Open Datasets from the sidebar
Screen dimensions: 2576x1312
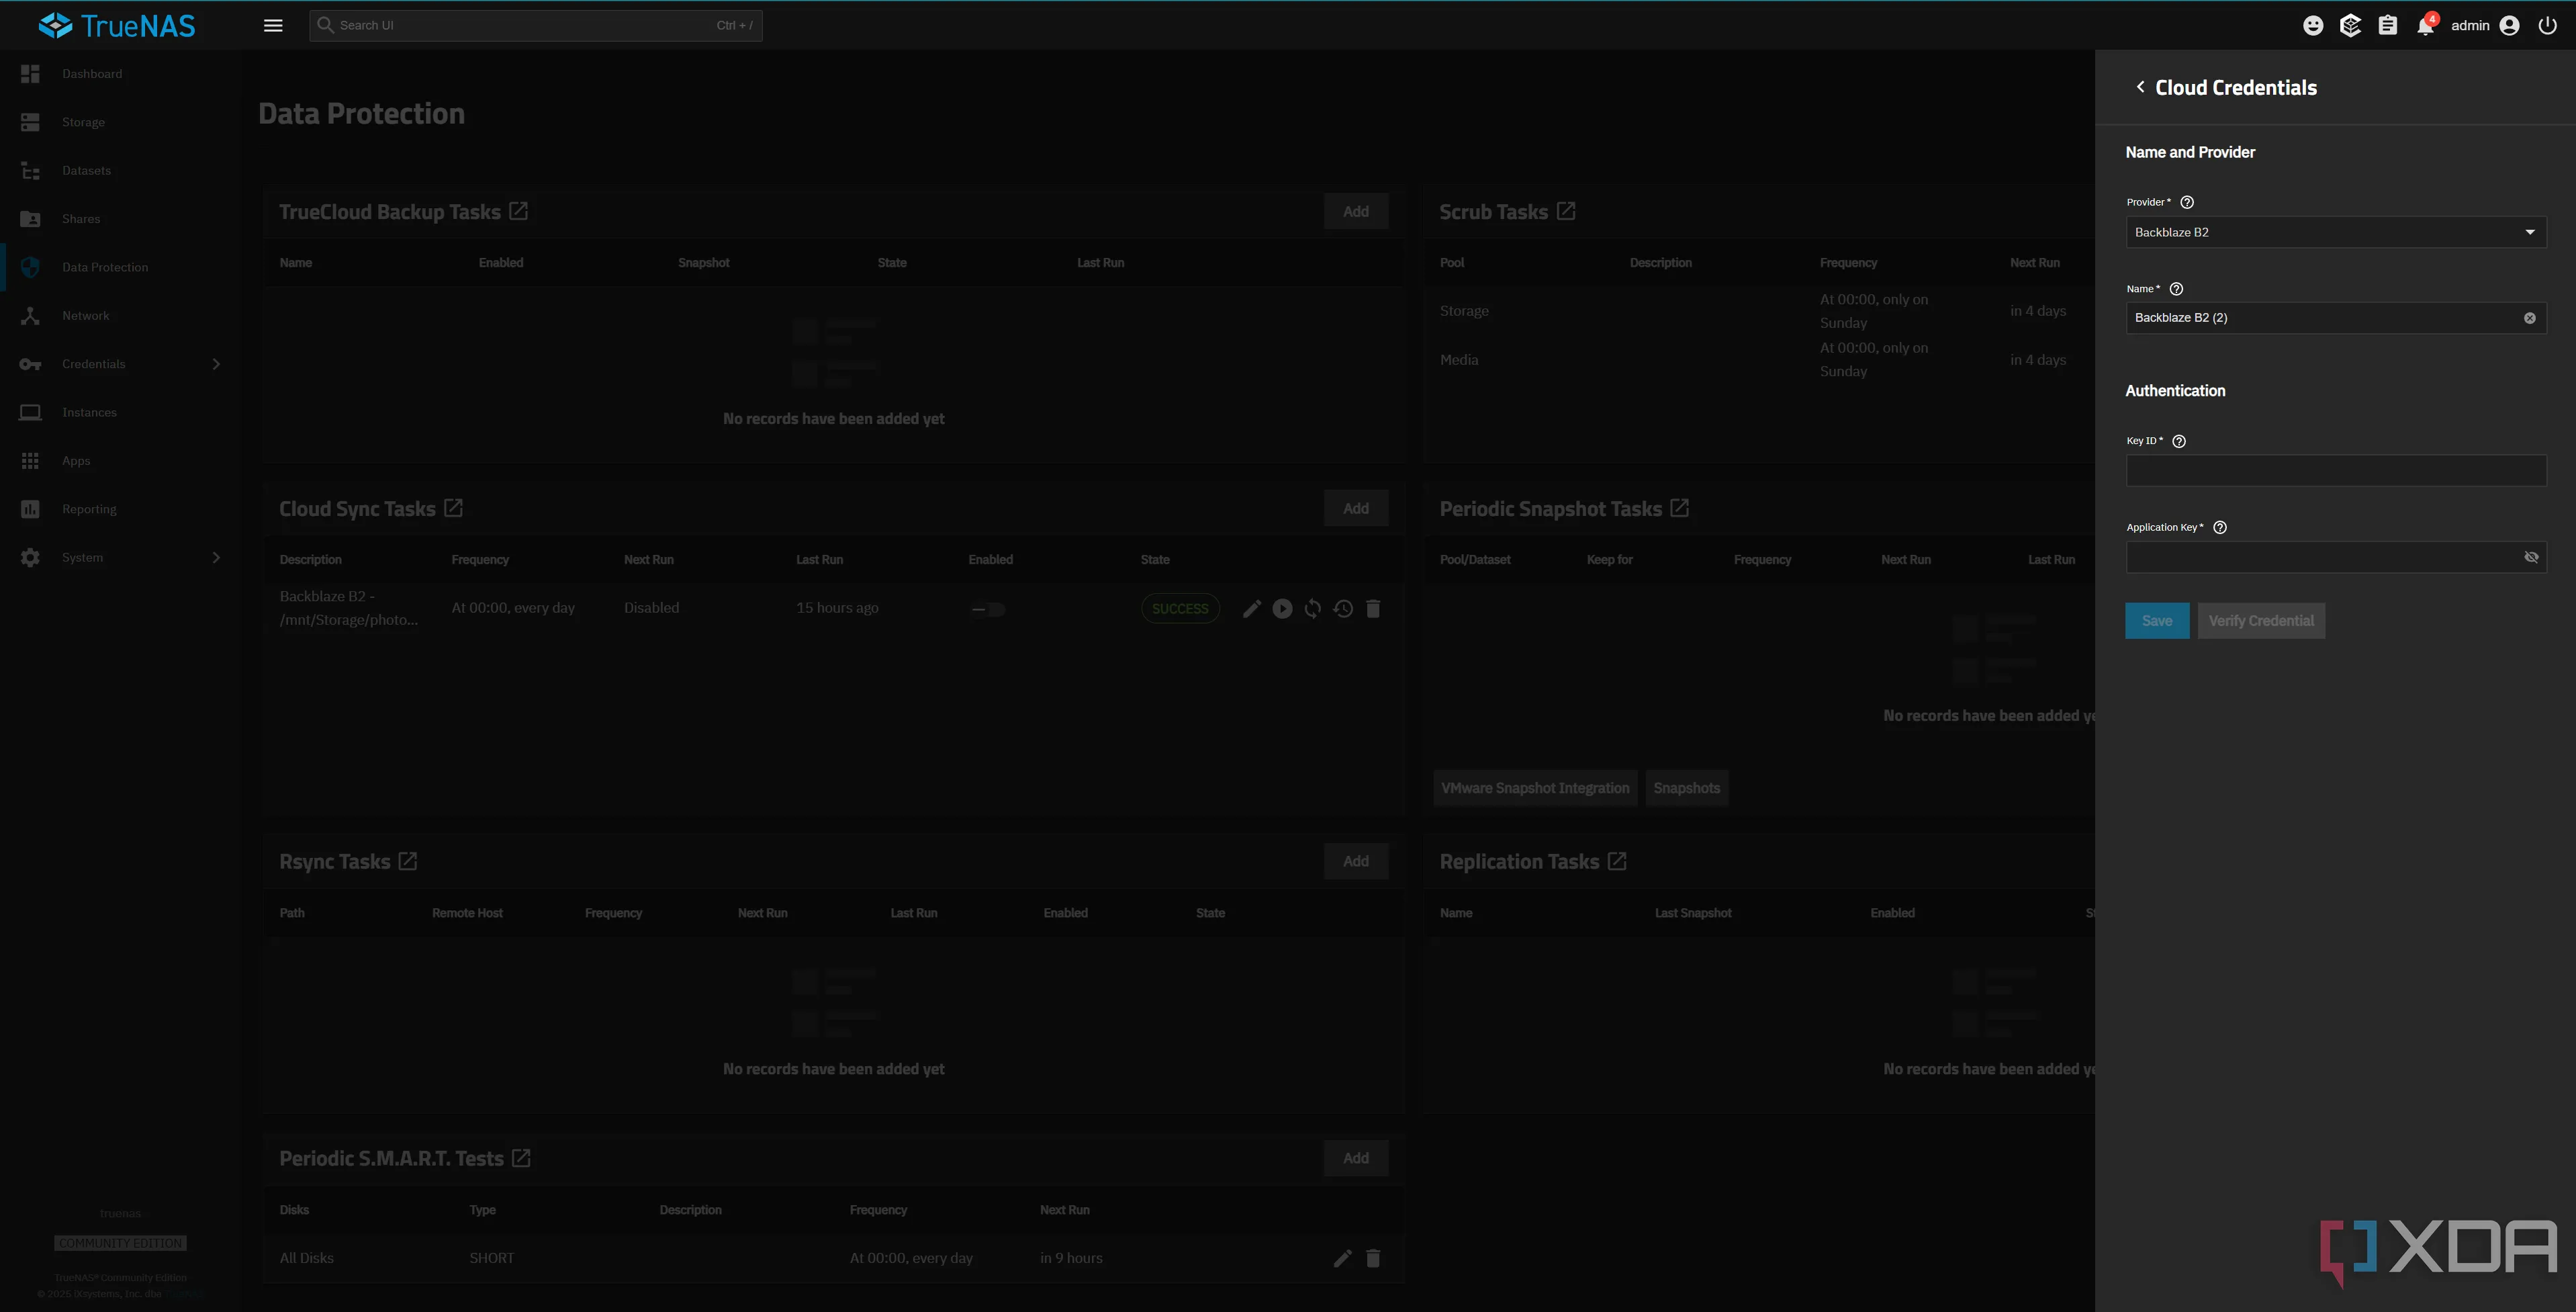pos(86,171)
